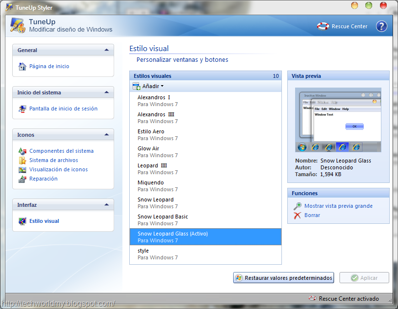Select Snow Leopard Glass (Activo) entry
Image resolution: width=398 pixels, height=309 pixels.
tap(205, 237)
